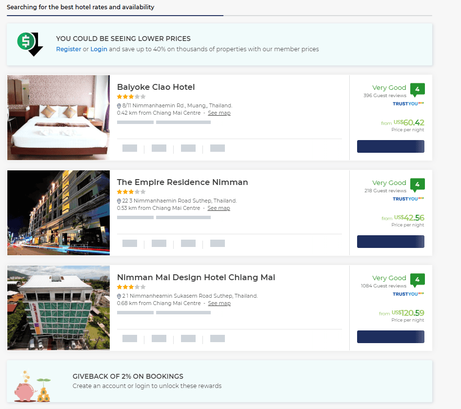Screen dimensions: 461x409
Task: Click the US$60.42 price
Action: coord(409,123)
